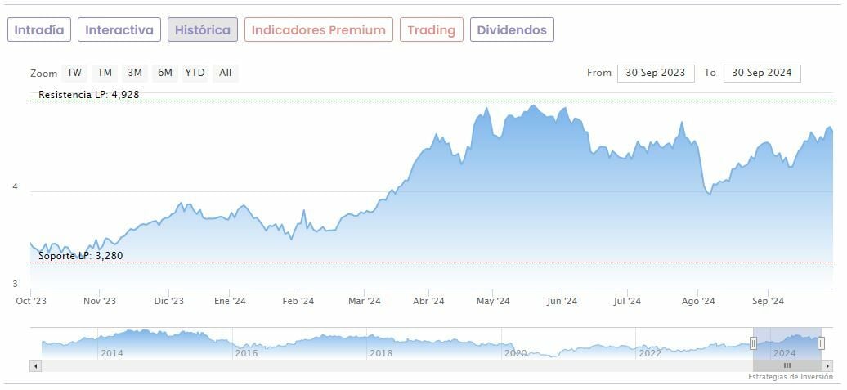Show All historical data

pos(226,73)
